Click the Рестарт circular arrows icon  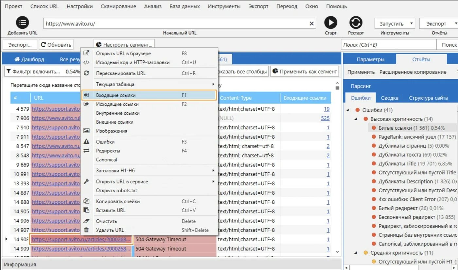tap(356, 23)
